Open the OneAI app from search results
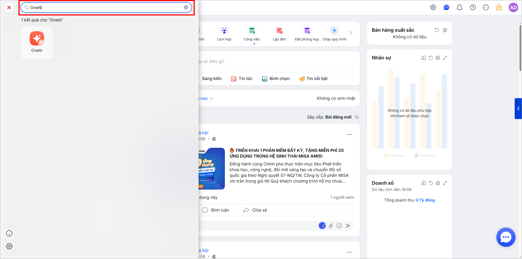Screen dimensions: 522x259 pyautogui.click(x=37, y=43)
